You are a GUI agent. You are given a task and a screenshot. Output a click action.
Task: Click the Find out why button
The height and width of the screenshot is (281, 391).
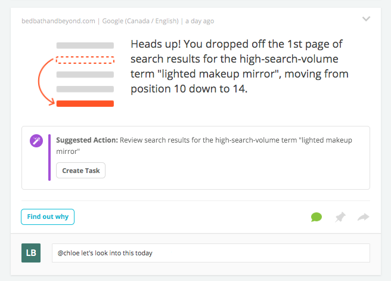pos(48,217)
